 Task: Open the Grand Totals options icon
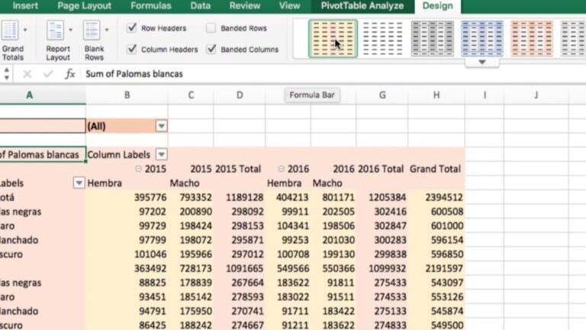(x=10, y=30)
